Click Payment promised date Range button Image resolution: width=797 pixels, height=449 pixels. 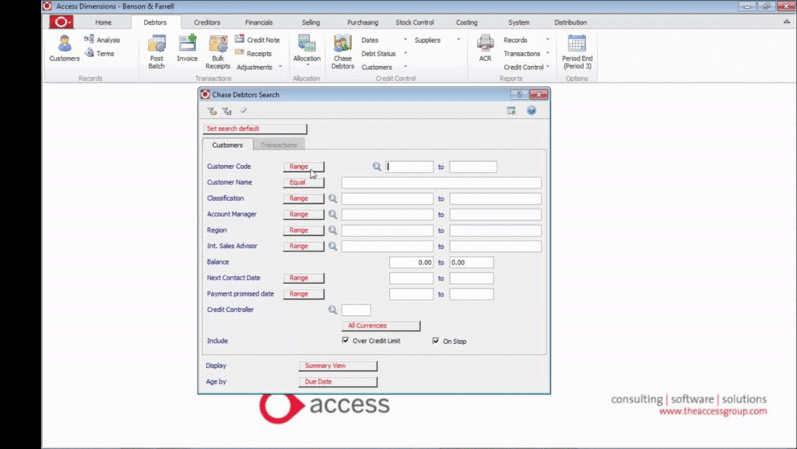(x=304, y=294)
